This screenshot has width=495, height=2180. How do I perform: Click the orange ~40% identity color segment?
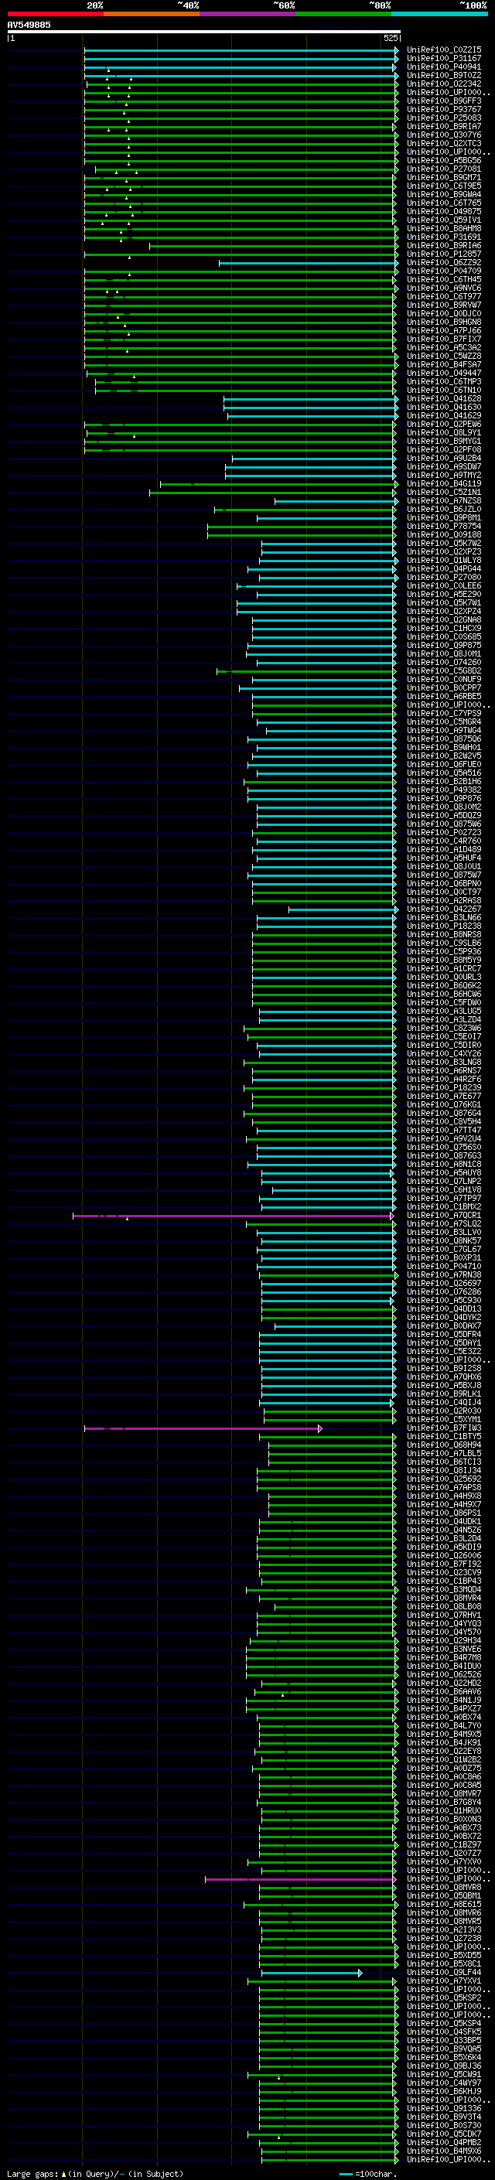pyautogui.click(x=152, y=15)
